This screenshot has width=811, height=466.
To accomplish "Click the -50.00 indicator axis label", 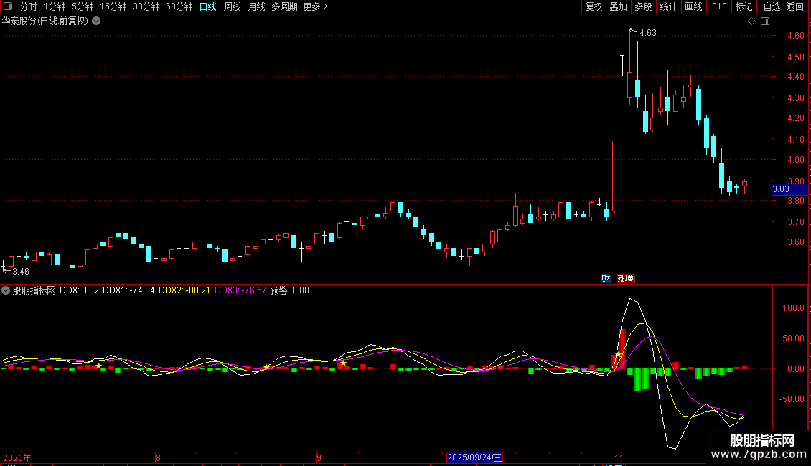I will click(792, 399).
